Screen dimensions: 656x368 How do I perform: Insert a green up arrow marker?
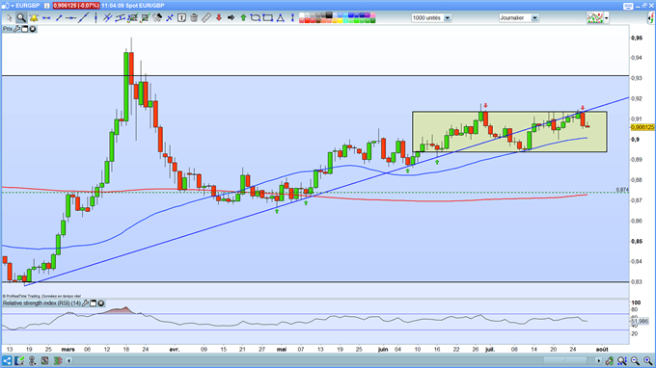pos(243,18)
